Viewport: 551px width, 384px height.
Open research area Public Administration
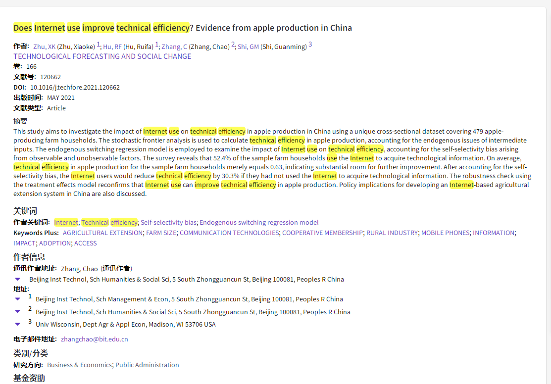pyautogui.click(x=147, y=365)
